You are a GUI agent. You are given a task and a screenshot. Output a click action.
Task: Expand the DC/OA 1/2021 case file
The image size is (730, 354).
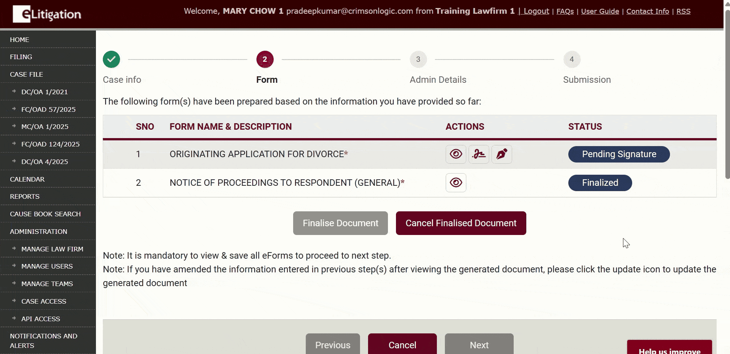pos(44,92)
